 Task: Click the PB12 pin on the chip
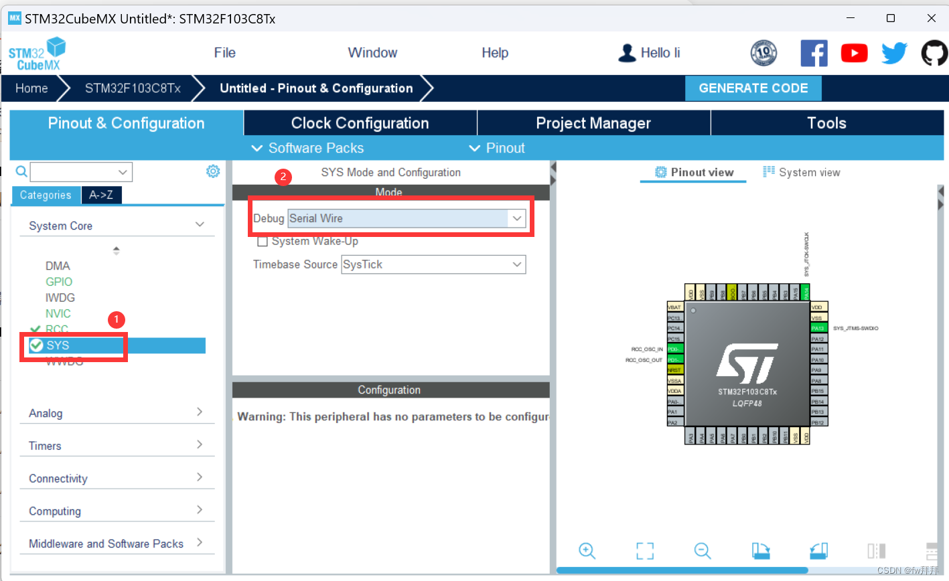[x=818, y=422]
